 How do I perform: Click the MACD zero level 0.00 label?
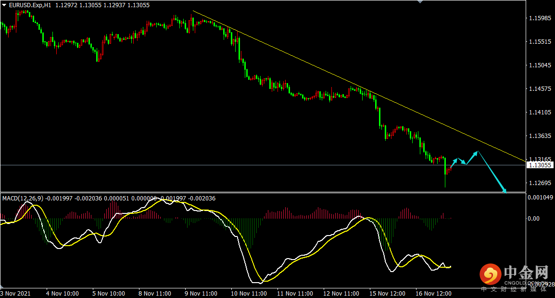[534, 219]
